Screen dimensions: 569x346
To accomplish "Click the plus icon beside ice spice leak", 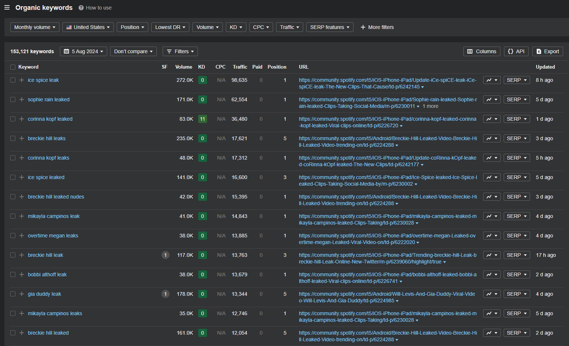I will click(21, 80).
